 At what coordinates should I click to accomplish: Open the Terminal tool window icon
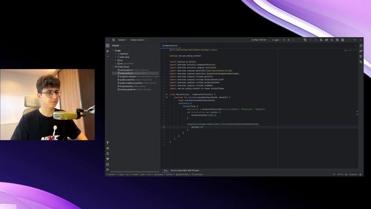[108, 164]
